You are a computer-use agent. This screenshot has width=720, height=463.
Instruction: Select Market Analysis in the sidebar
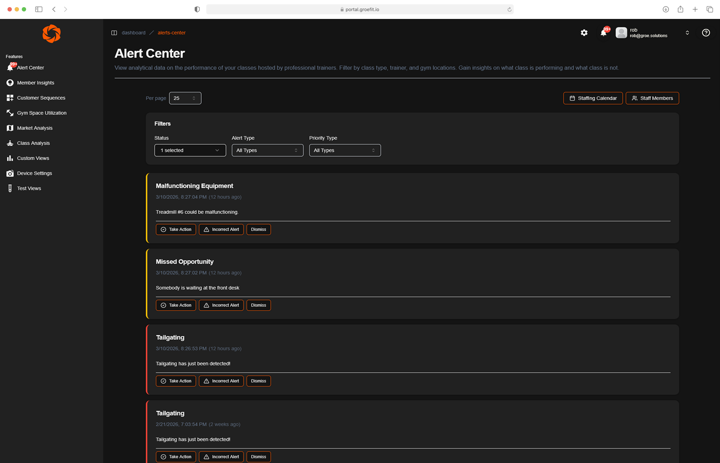coord(35,128)
